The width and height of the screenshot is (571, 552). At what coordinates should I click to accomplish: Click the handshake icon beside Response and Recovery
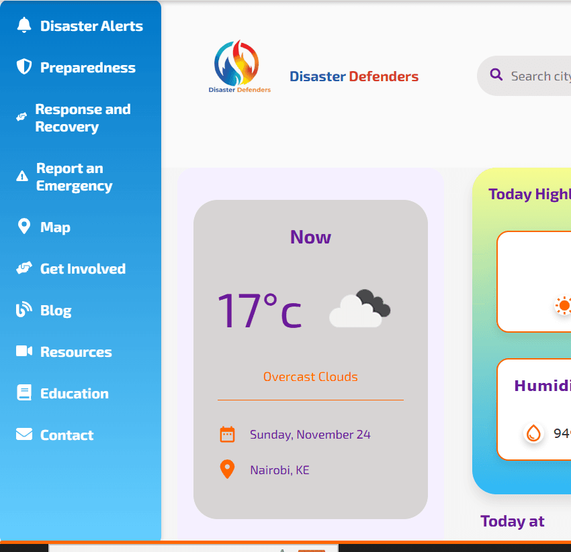point(21,117)
